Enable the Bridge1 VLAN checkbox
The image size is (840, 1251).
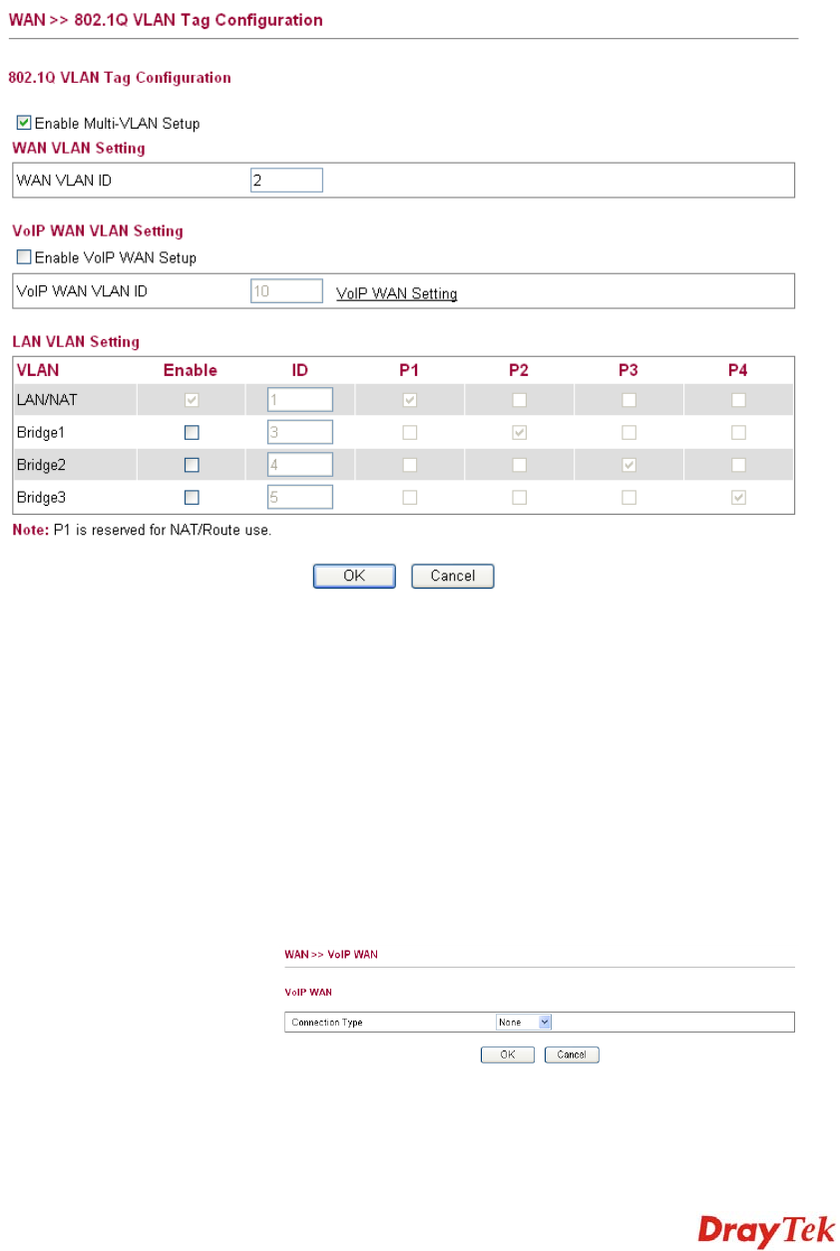click(192, 433)
